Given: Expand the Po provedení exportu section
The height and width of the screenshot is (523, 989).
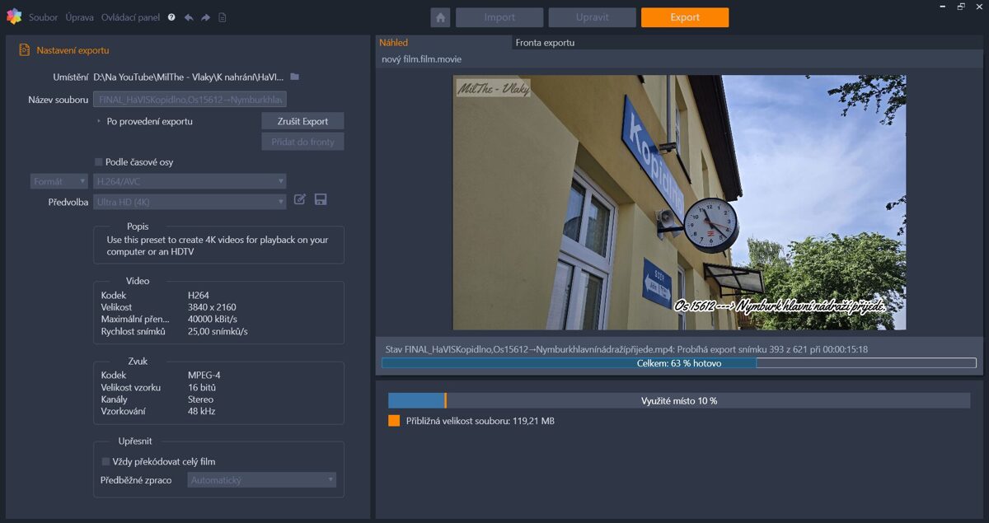Looking at the screenshot, I should [99, 121].
